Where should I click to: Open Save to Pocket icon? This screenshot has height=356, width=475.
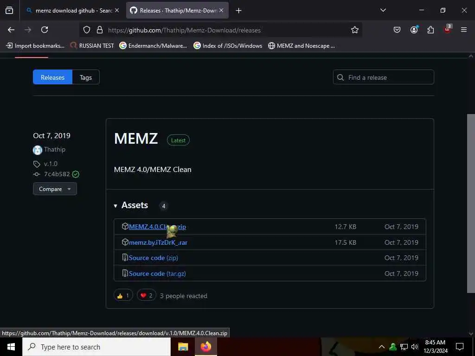click(397, 30)
